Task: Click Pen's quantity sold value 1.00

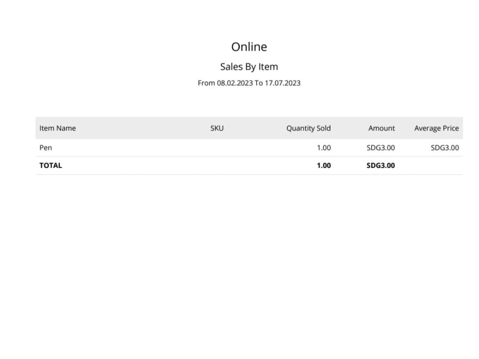Action: [324, 148]
